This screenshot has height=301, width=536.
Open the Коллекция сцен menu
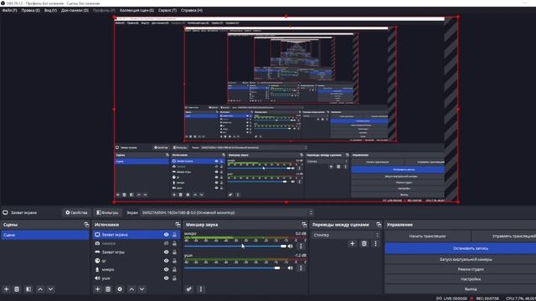point(137,10)
